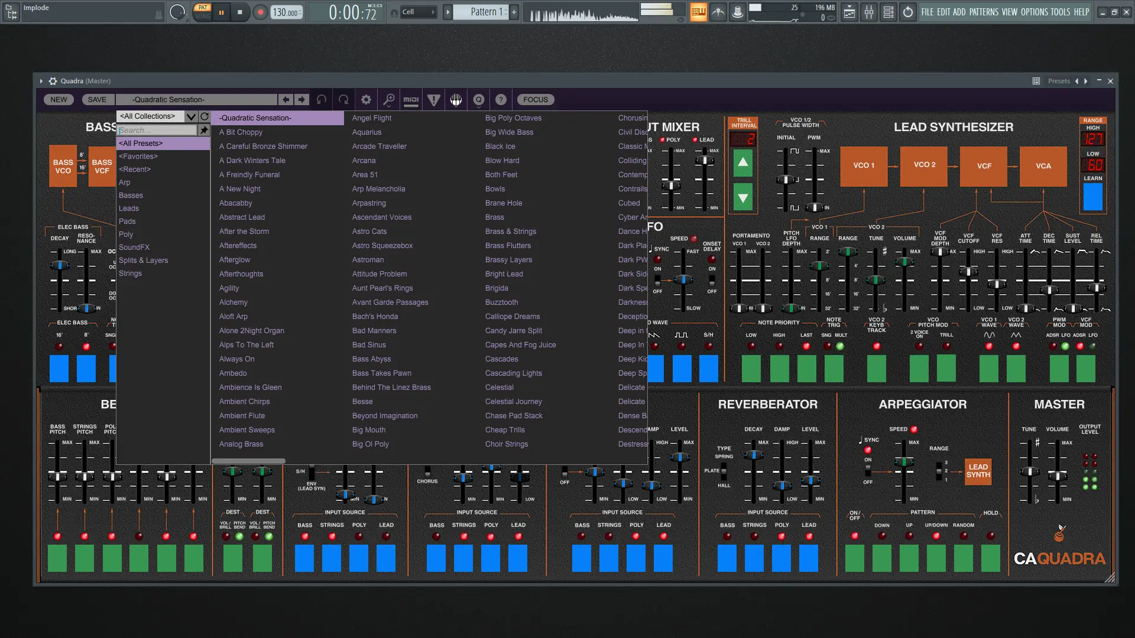
Task: Expand the All Collections dropdown
Action: point(190,116)
